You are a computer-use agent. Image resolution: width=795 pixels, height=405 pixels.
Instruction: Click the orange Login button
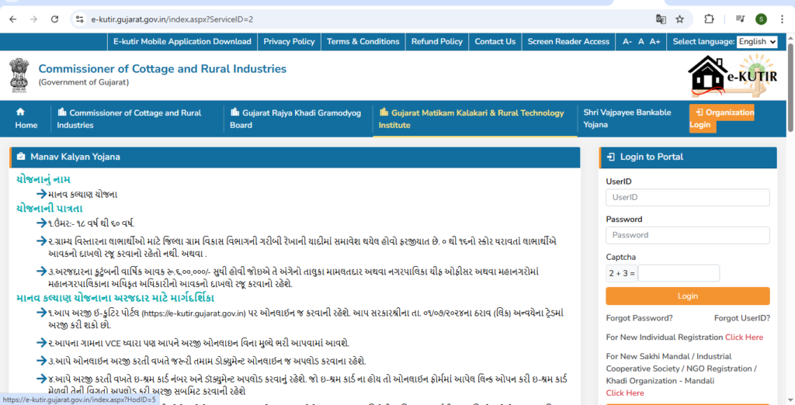coord(688,296)
